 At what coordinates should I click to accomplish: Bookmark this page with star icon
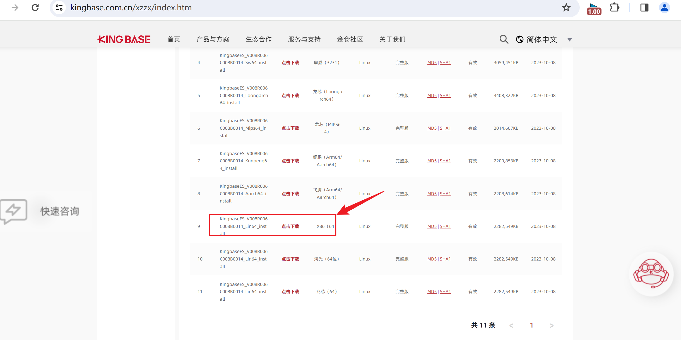[x=566, y=8]
